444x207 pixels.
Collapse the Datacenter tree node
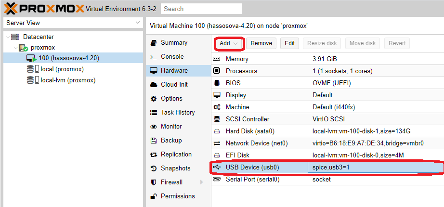(8, 37)
